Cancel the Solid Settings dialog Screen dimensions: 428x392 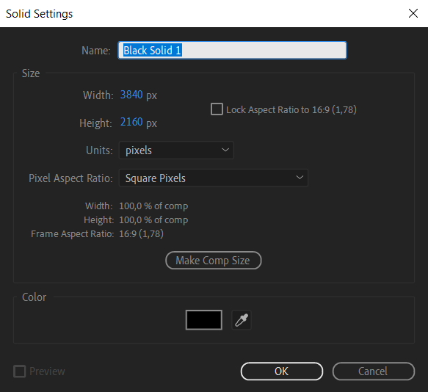point(374,371)
